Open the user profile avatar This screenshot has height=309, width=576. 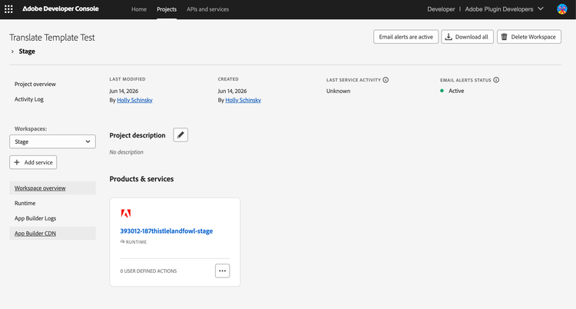tap(562, 9)
